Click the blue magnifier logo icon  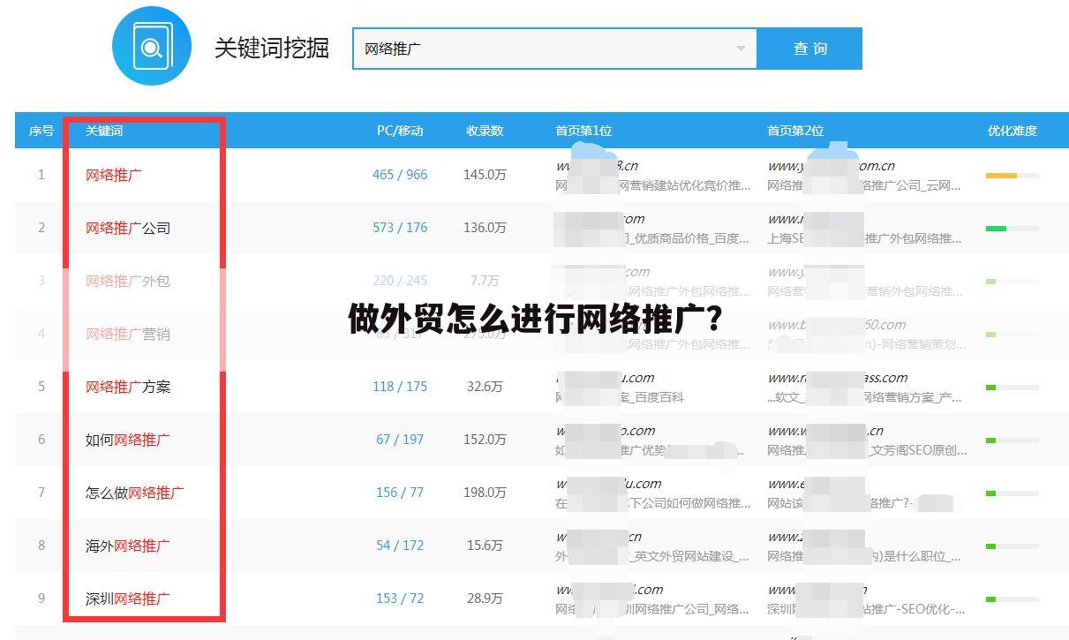(x=152, y=47)
